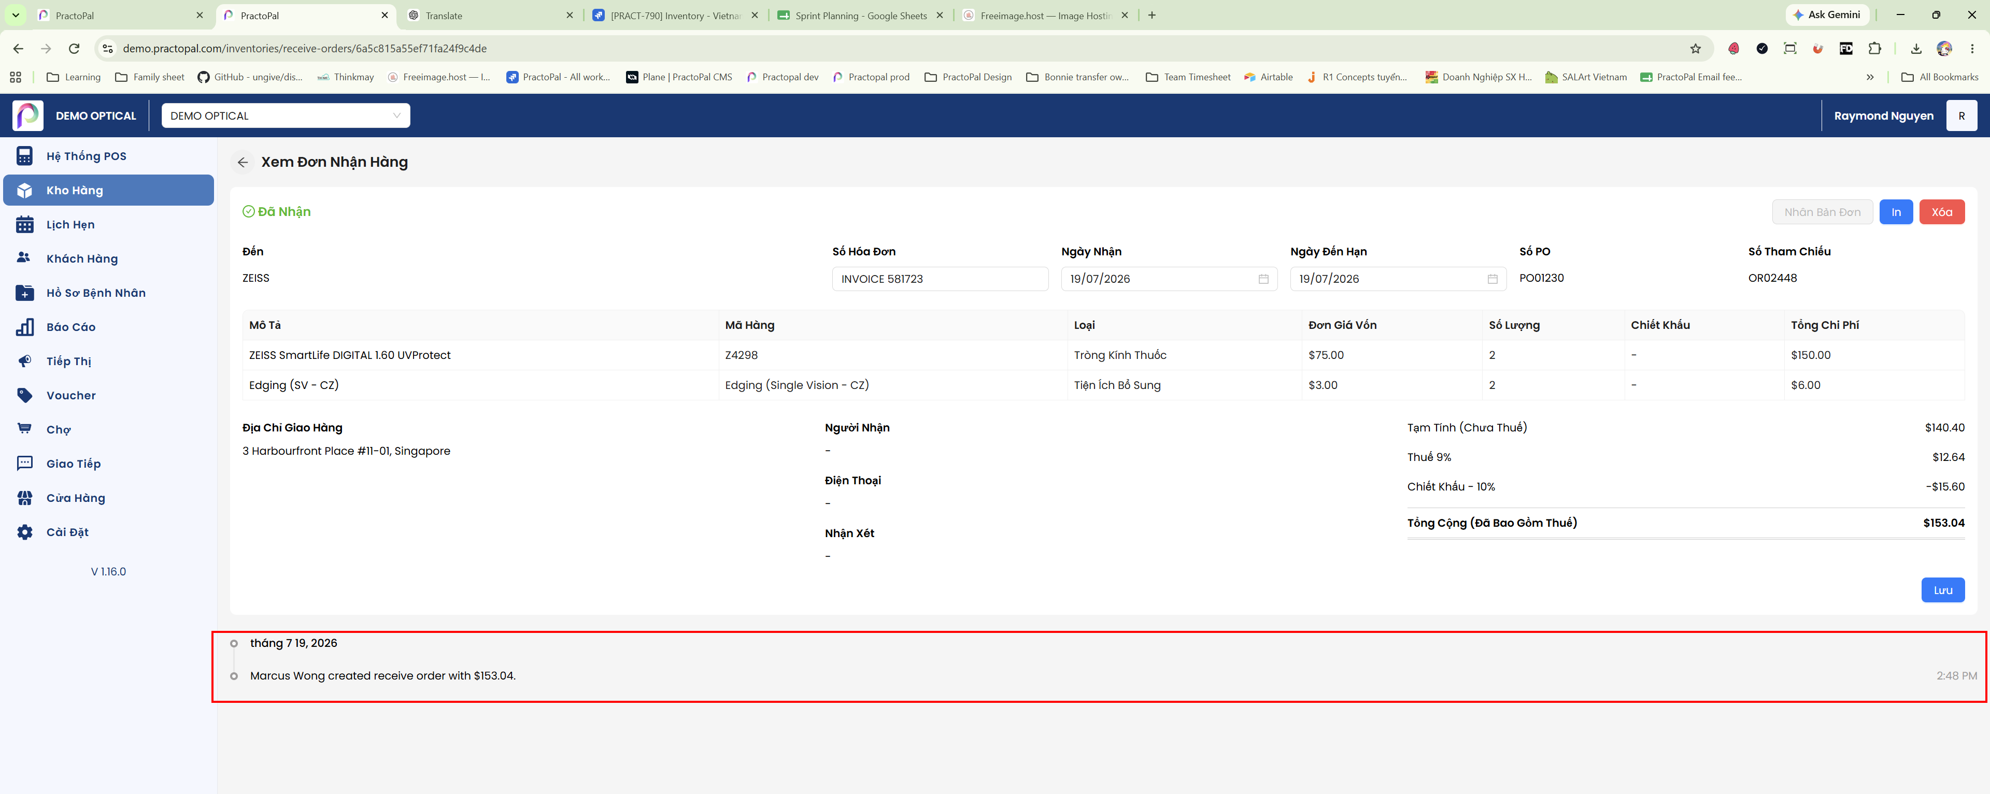1990x794 pixels.
Task: Open the Chợ shopping cart icon
Action: [x=25, y=429]
